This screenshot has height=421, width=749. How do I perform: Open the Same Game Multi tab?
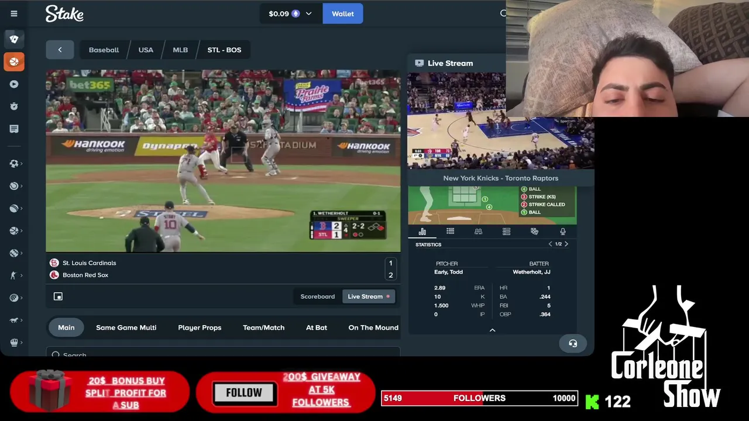tap(126, 327)
